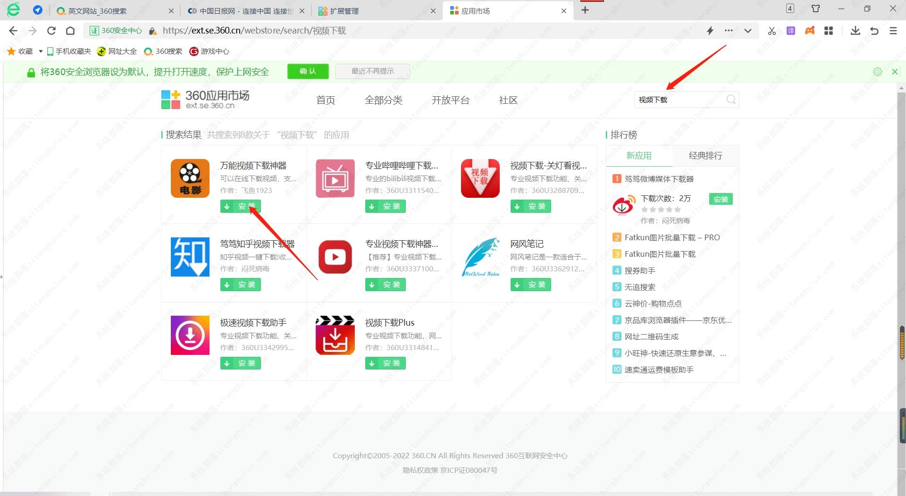906x496 pixels.
Task: Open the downloads manager icon
Action: (855, 31)
